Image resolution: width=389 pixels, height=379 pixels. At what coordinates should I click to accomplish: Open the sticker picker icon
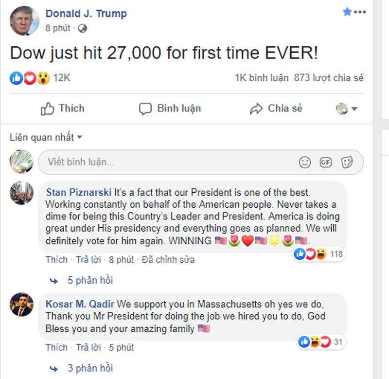tap(347, 162)
